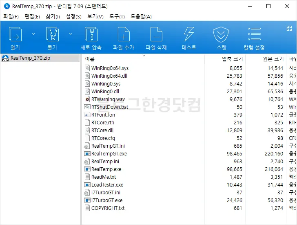Click the toolbar layout grid icon

[289, 28]
